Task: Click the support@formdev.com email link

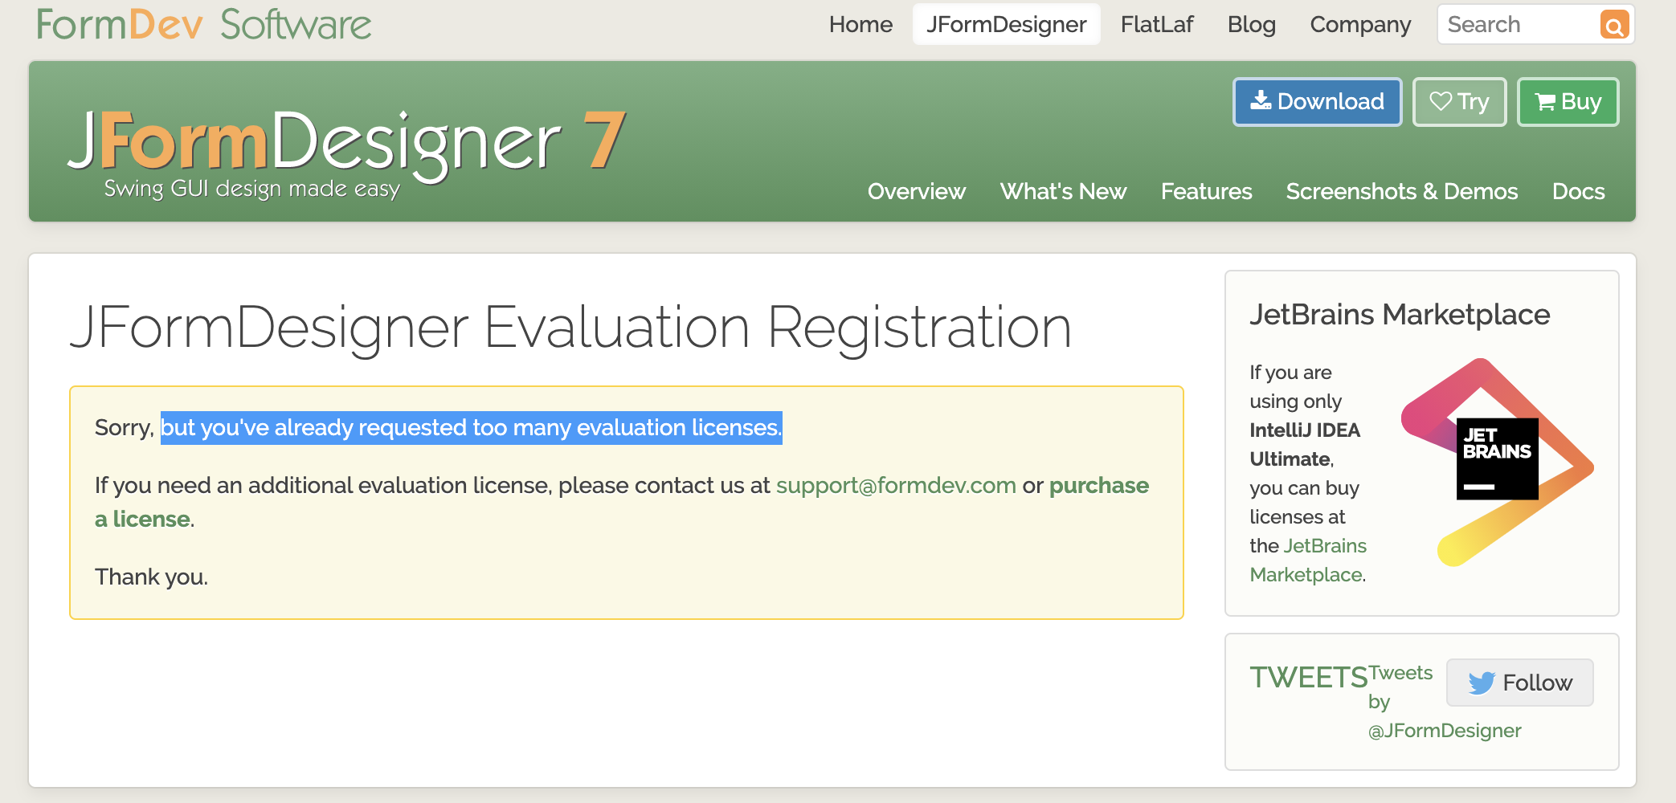Action: coord(896,485)
